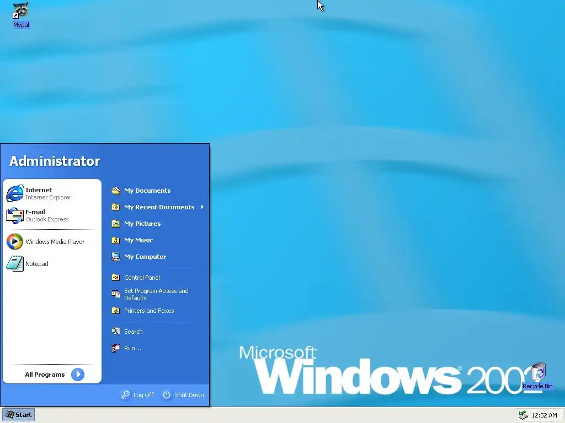Click the Control Panel icon
This screenshot has width=565, height=423.
(x=116, y=278)
